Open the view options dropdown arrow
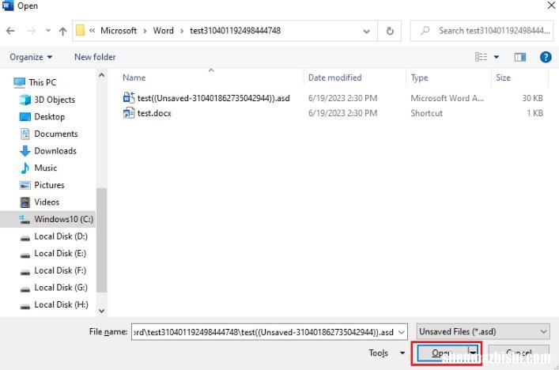 [x=496, y=57]
